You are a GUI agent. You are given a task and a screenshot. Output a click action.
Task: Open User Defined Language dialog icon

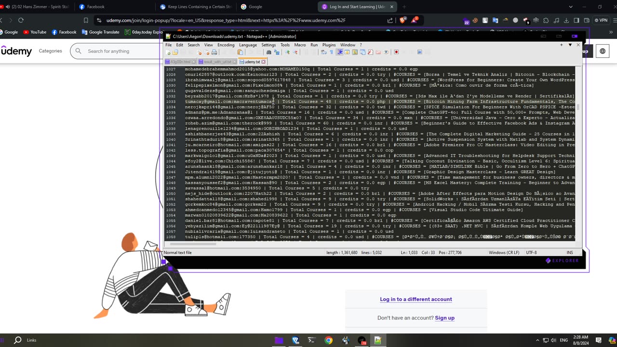point(347,52)
